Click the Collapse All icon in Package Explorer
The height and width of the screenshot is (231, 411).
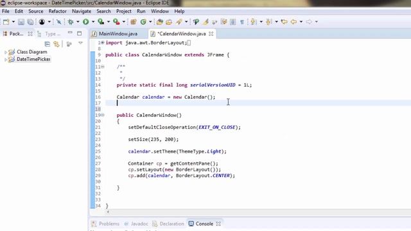tap(47, 44)
